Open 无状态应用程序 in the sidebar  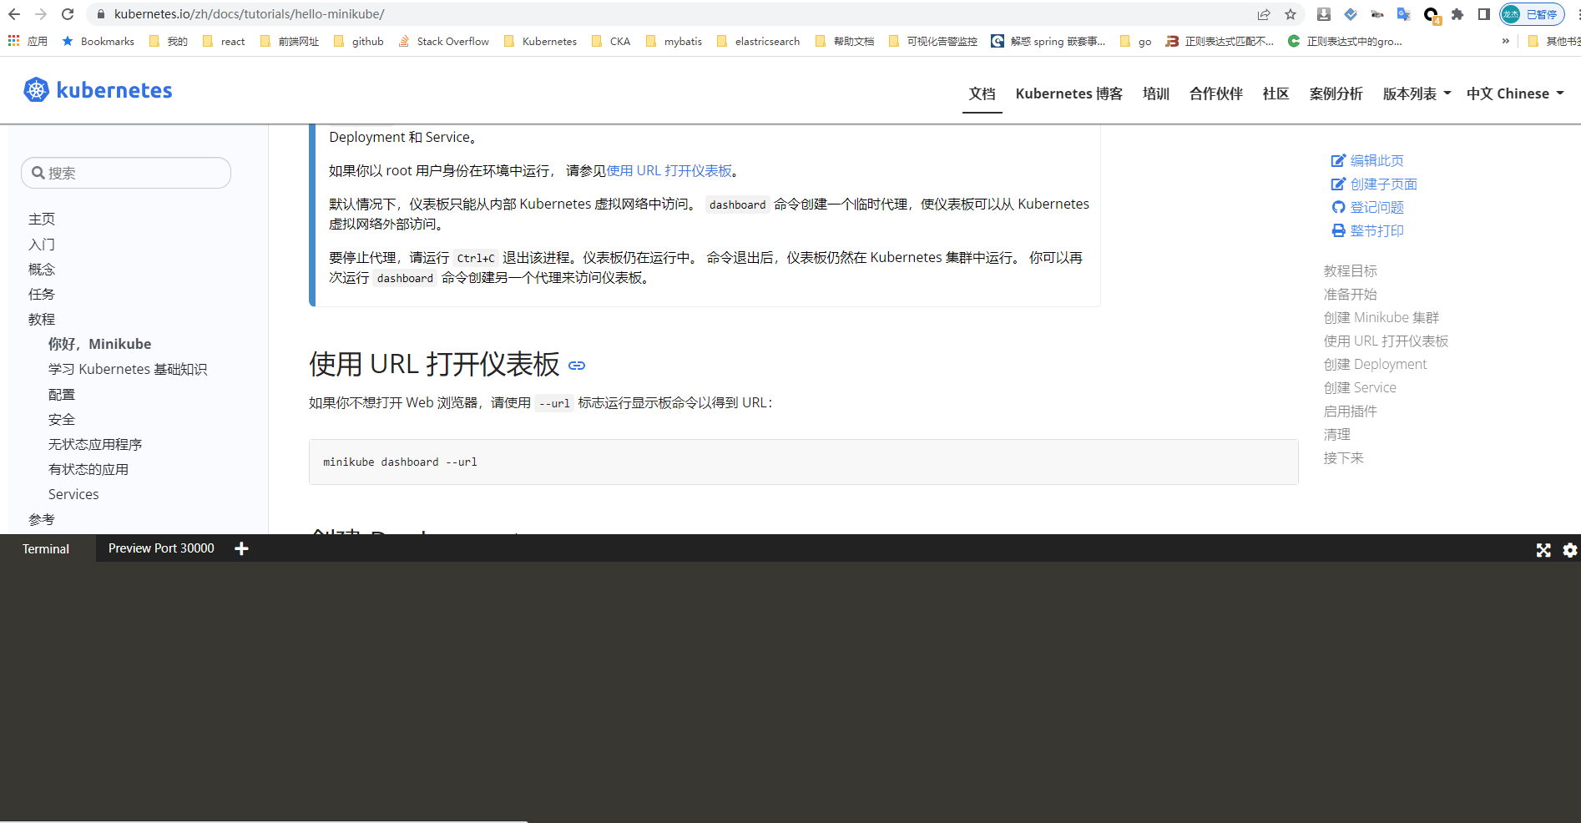95,444
